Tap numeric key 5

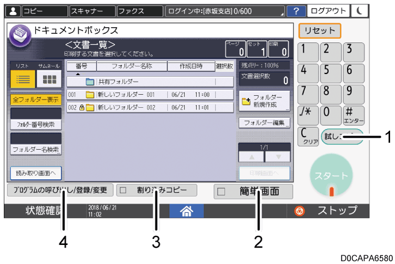pos(331,73)
